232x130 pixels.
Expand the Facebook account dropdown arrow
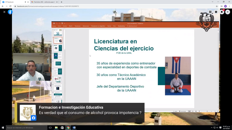click(228, 12)
